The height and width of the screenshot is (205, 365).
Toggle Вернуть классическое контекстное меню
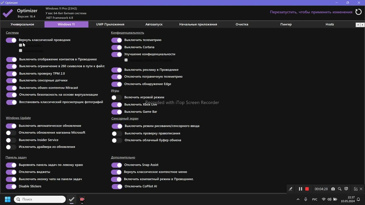(116, 172)
